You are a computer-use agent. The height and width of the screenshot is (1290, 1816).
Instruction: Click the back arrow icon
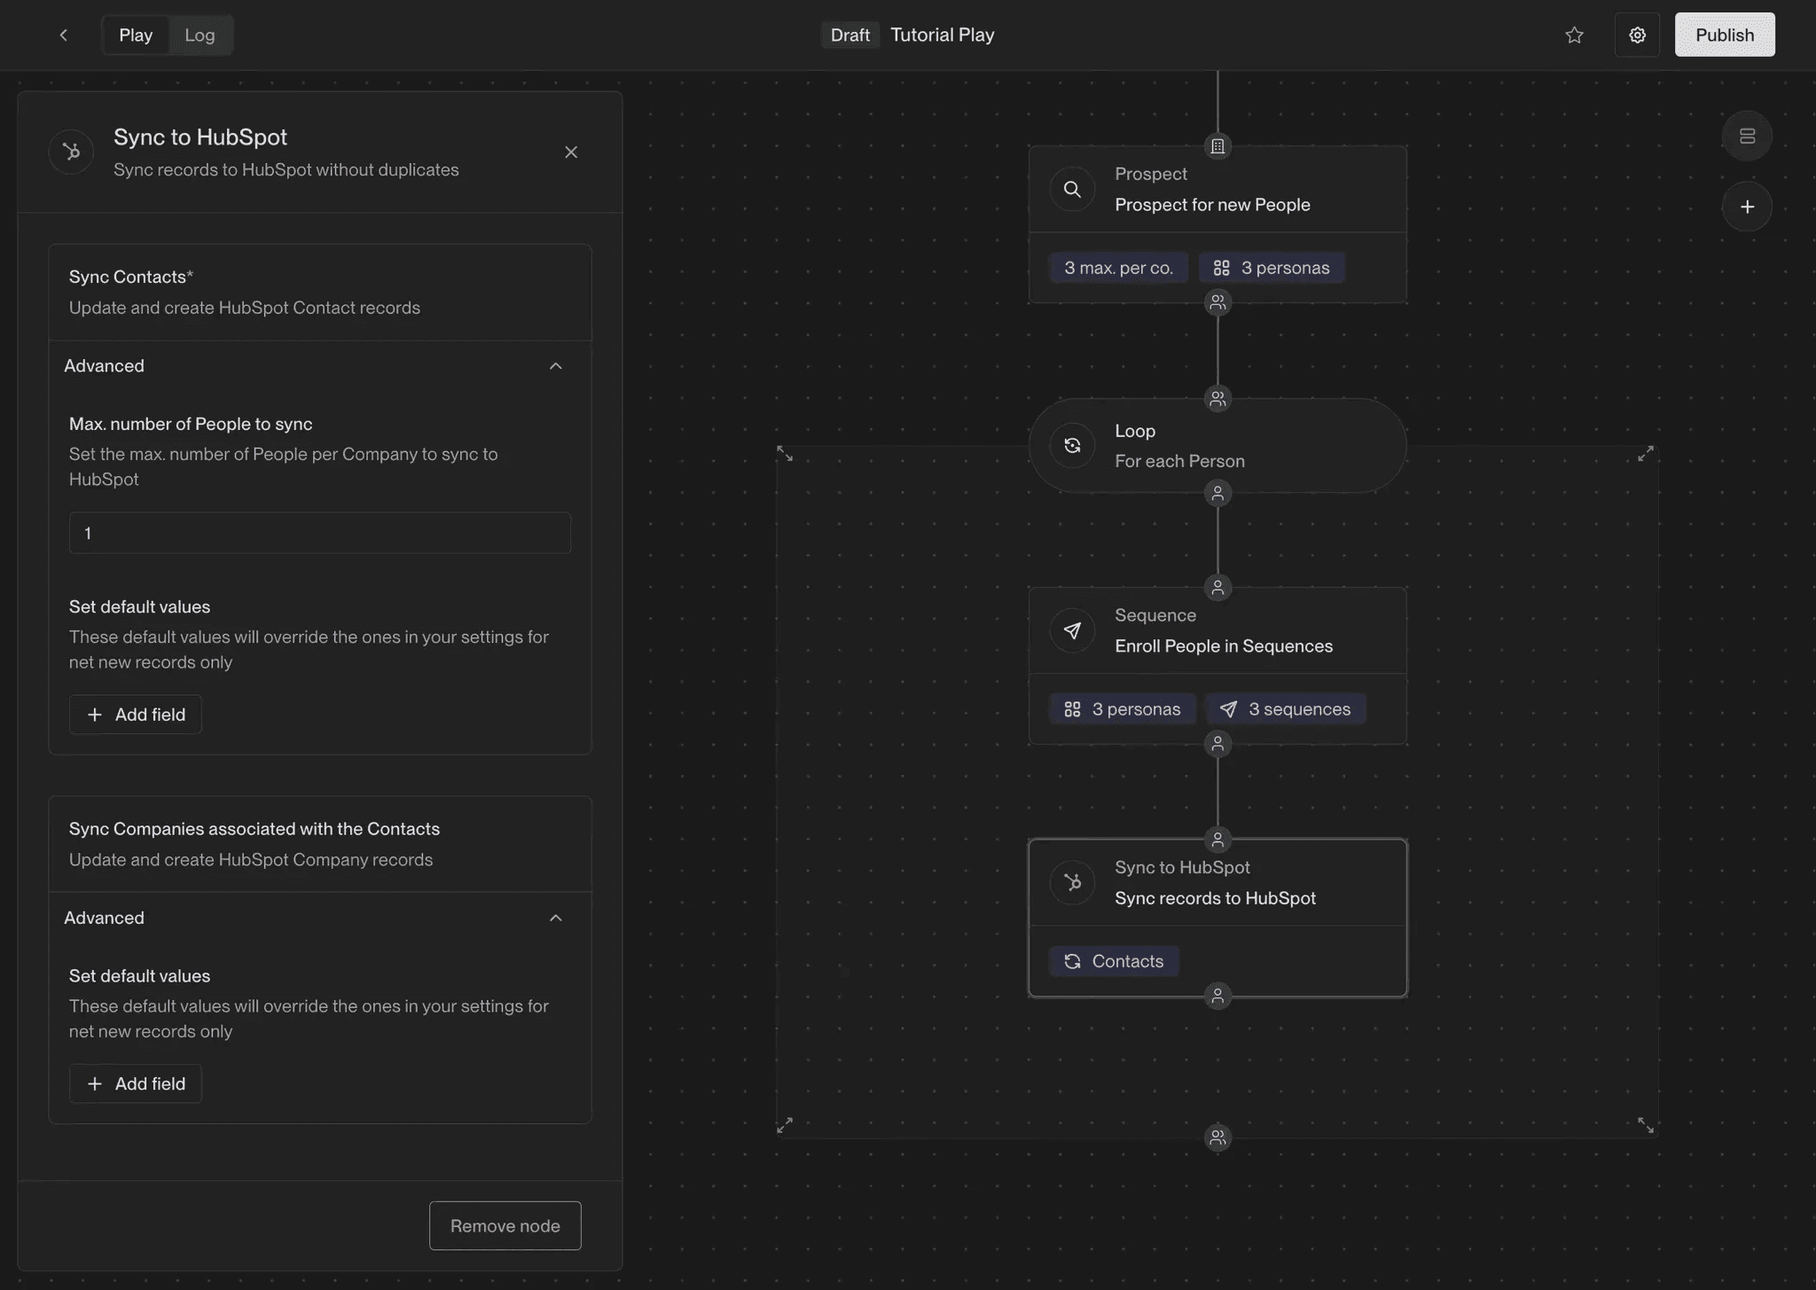pos(63,35)
